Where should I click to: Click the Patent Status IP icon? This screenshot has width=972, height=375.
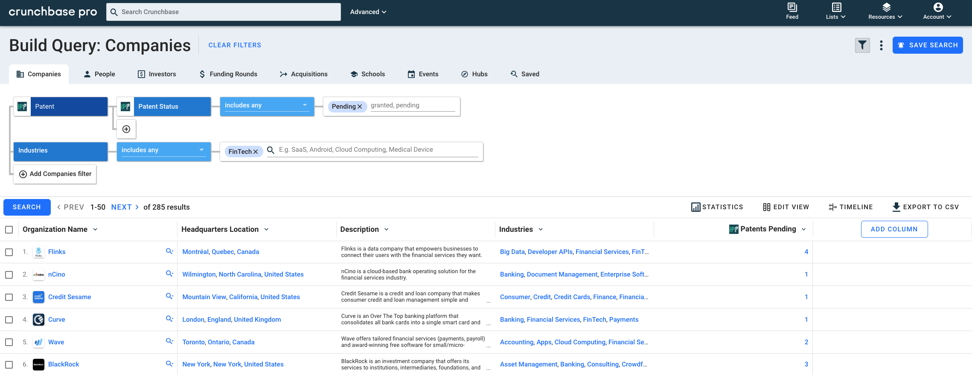[125, 107]
